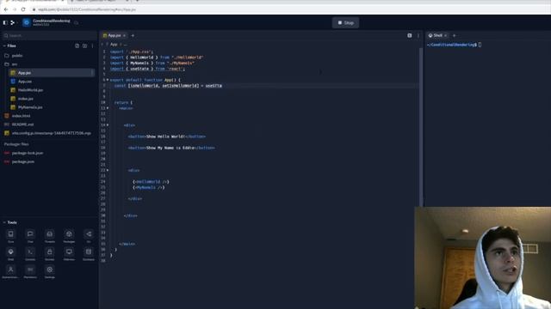Click the Search field in sidebar
The image size is (551, 309).
tap(49, 35)
